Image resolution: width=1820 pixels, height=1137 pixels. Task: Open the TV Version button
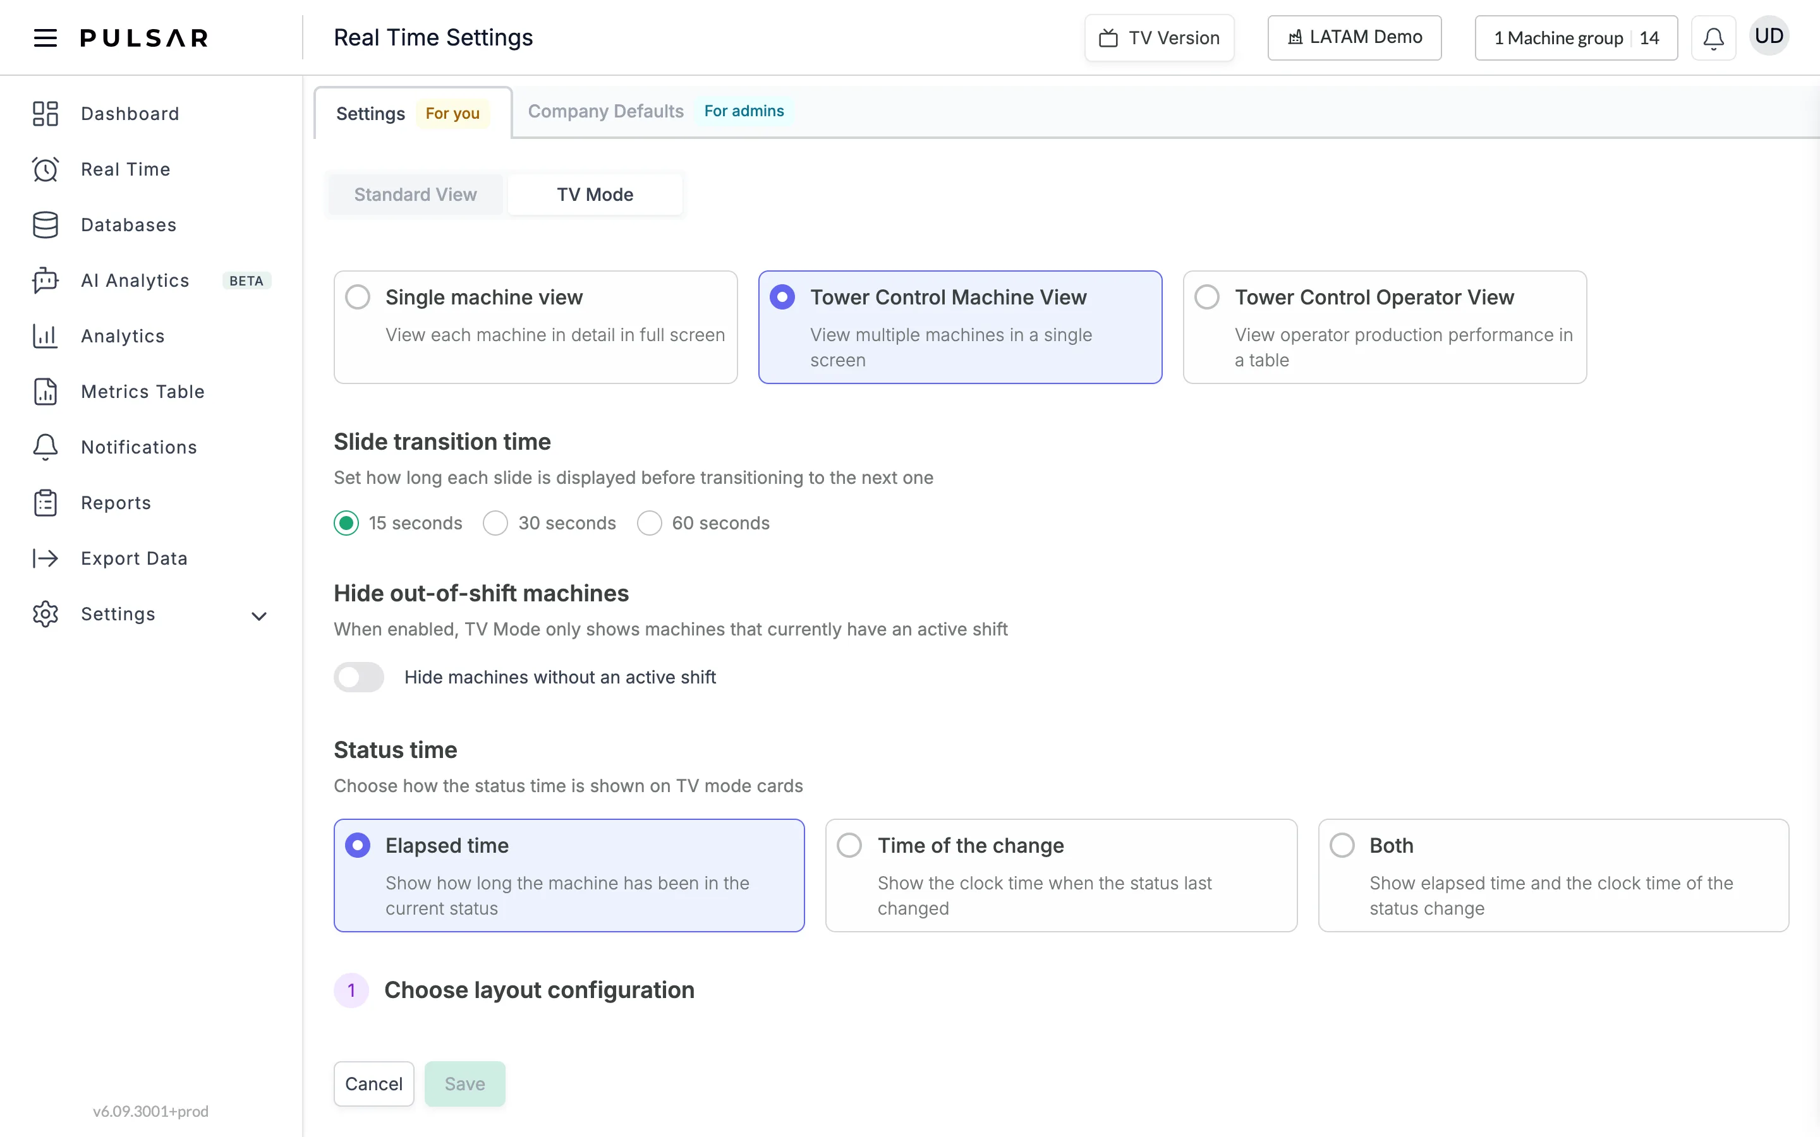(1159, 38)
